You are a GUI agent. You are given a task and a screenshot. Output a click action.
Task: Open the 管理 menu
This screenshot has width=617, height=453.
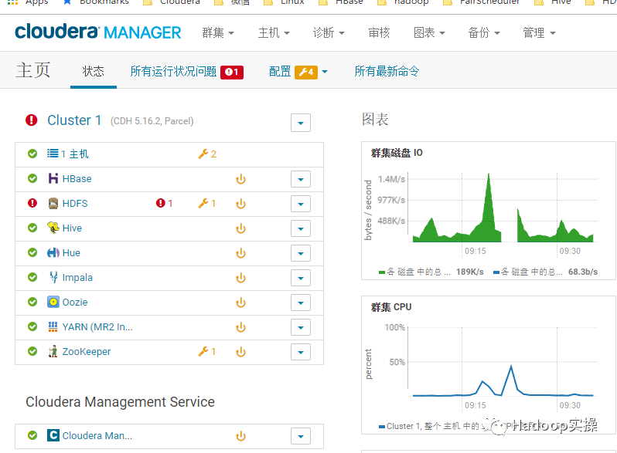point(539,32)
